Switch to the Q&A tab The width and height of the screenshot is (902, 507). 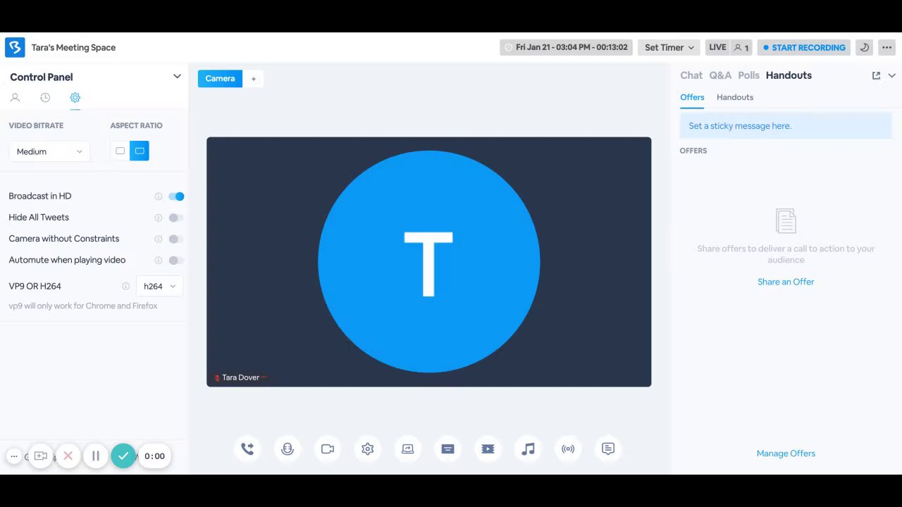coord(720,75)
